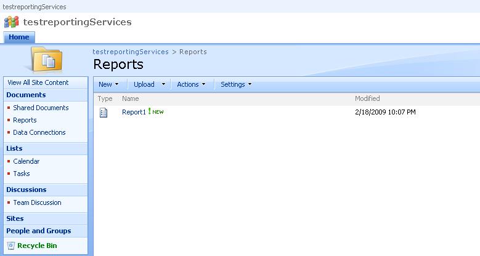Click the Recycle Bin icon
The width and height of the screenshot is (480, 256).
10,246
